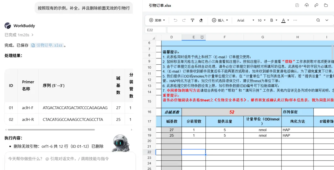Viewport: 334px width, 170px height.
Task: Select row 22 header
Action: [x=149, y=152]
